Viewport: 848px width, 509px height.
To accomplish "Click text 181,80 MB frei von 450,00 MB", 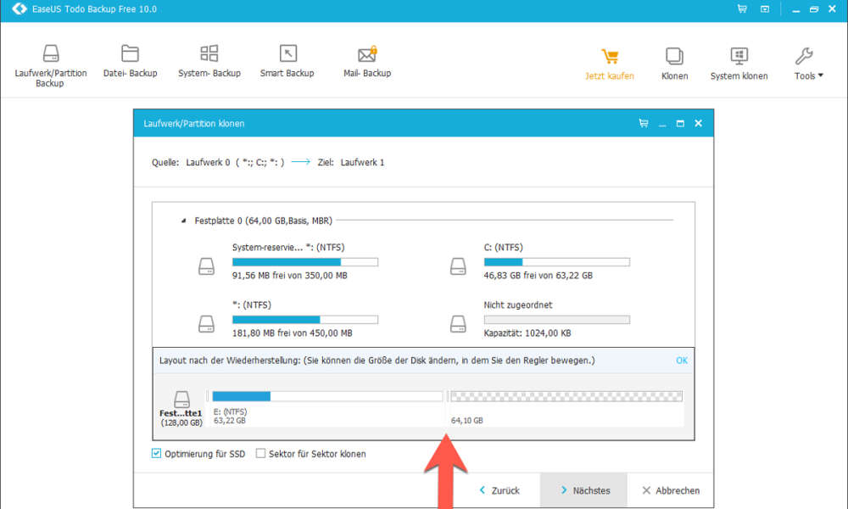I will (x=292, y=333).
